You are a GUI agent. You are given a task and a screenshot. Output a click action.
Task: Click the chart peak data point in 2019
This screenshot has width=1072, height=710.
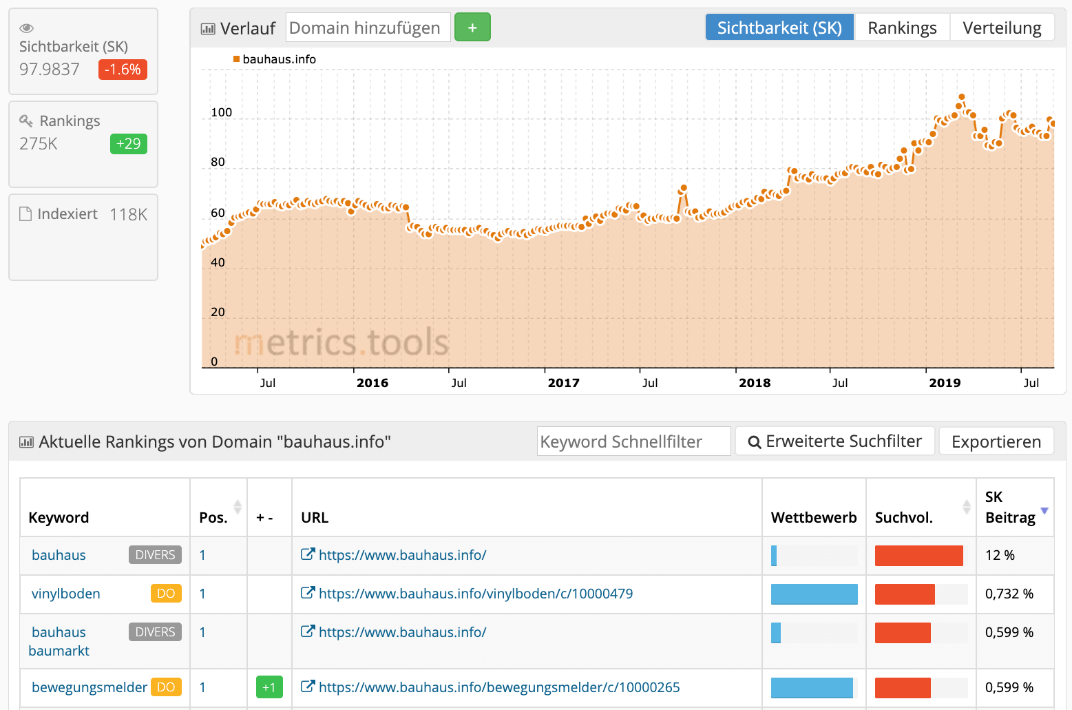click(962, 97)
